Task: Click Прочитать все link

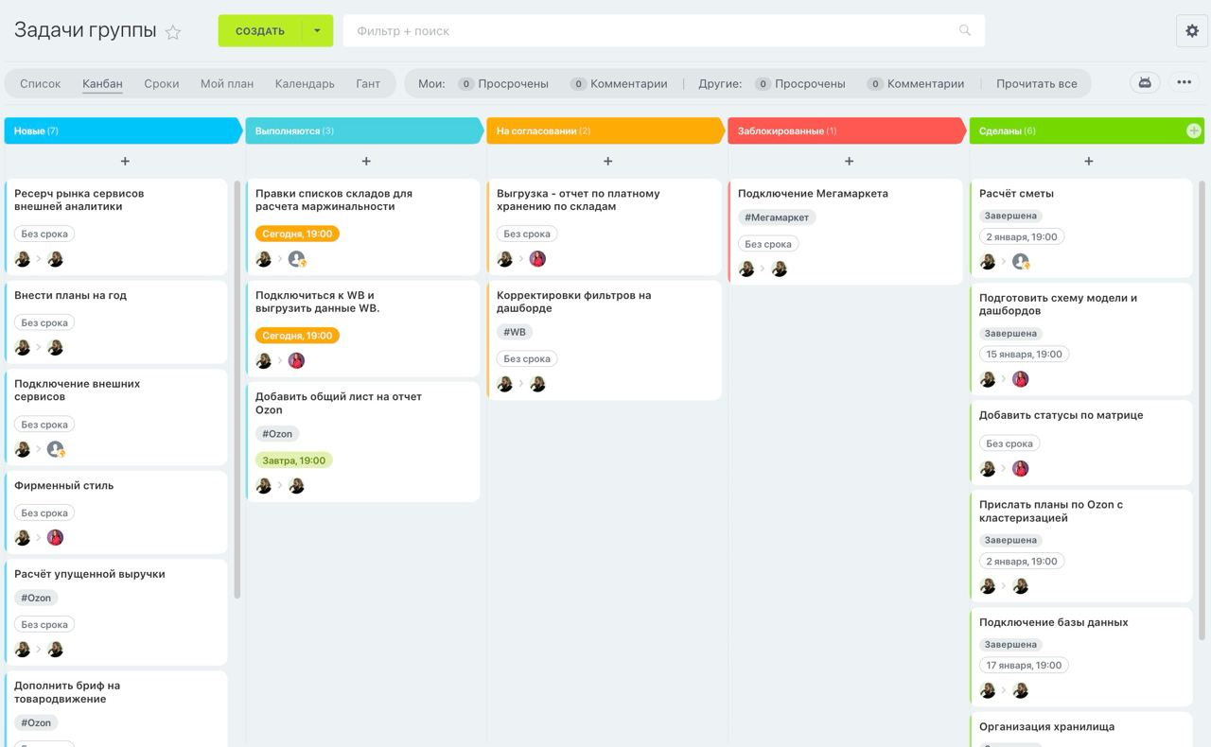Action: [1036, 83]
